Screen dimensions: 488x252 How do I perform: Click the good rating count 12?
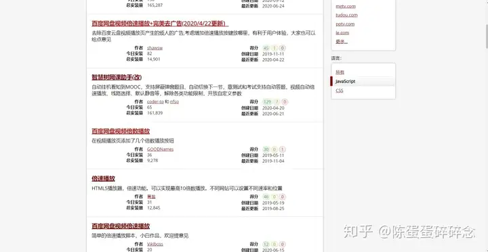(x=266, y=245)
